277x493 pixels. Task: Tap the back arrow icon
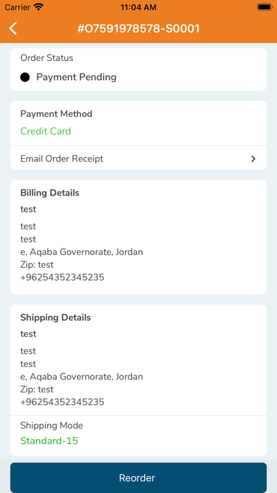coord(13,28)
